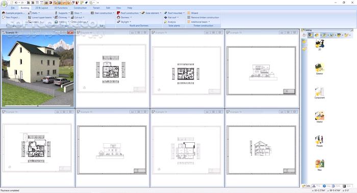Viewport: 357px width, 193px height.
Task: Open the Skylight dropdown
Action: (x=124, y=22)
